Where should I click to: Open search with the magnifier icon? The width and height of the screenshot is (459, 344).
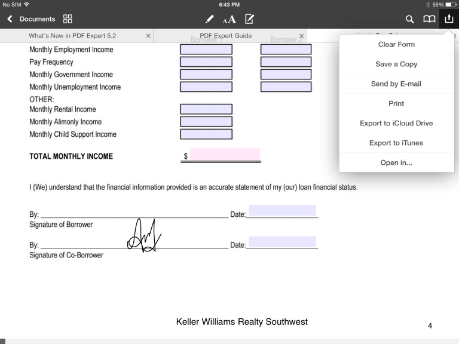coord(409,19)
